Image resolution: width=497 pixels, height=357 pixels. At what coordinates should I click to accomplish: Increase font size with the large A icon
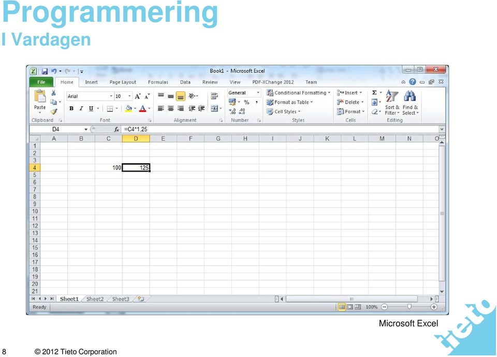[x=138, y=96]
